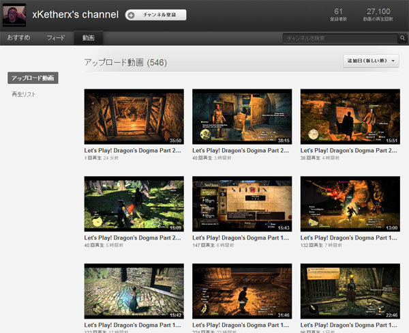Click title of video posted 3 時間前

[x=241, y=151]
